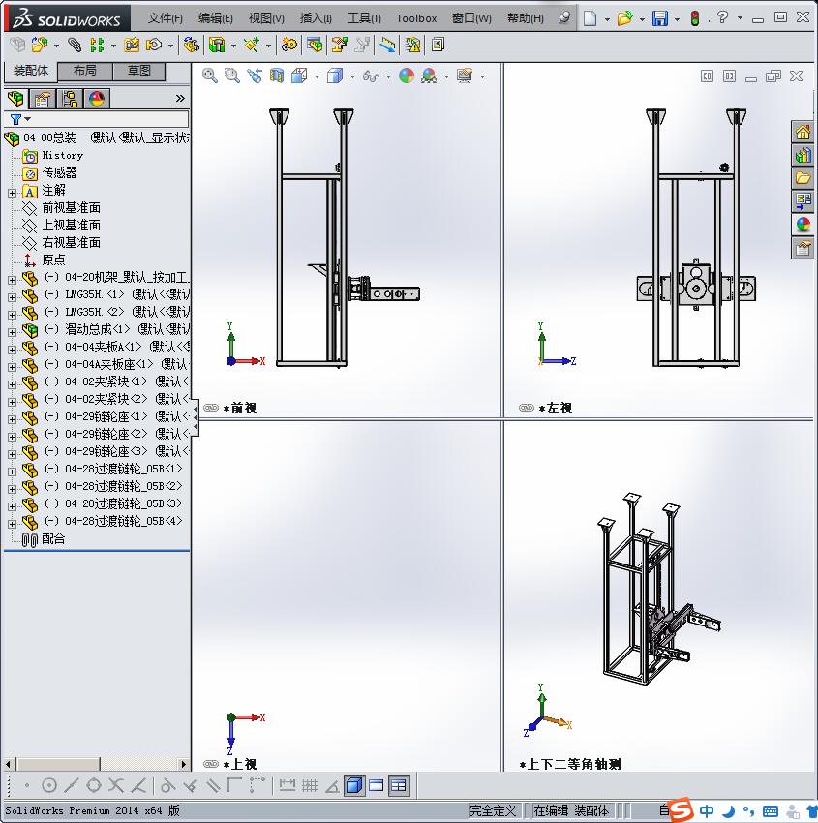Click Smart Fasteners icon
Viewport: 818px width, 823px height.
coord(132,46)
